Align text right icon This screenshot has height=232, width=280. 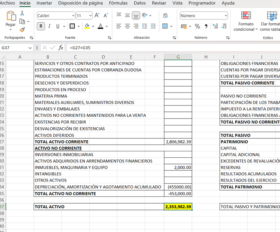136,26
